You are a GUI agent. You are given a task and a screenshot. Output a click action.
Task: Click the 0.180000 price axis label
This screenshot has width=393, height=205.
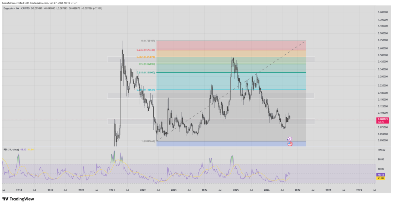tap(383, 93)
